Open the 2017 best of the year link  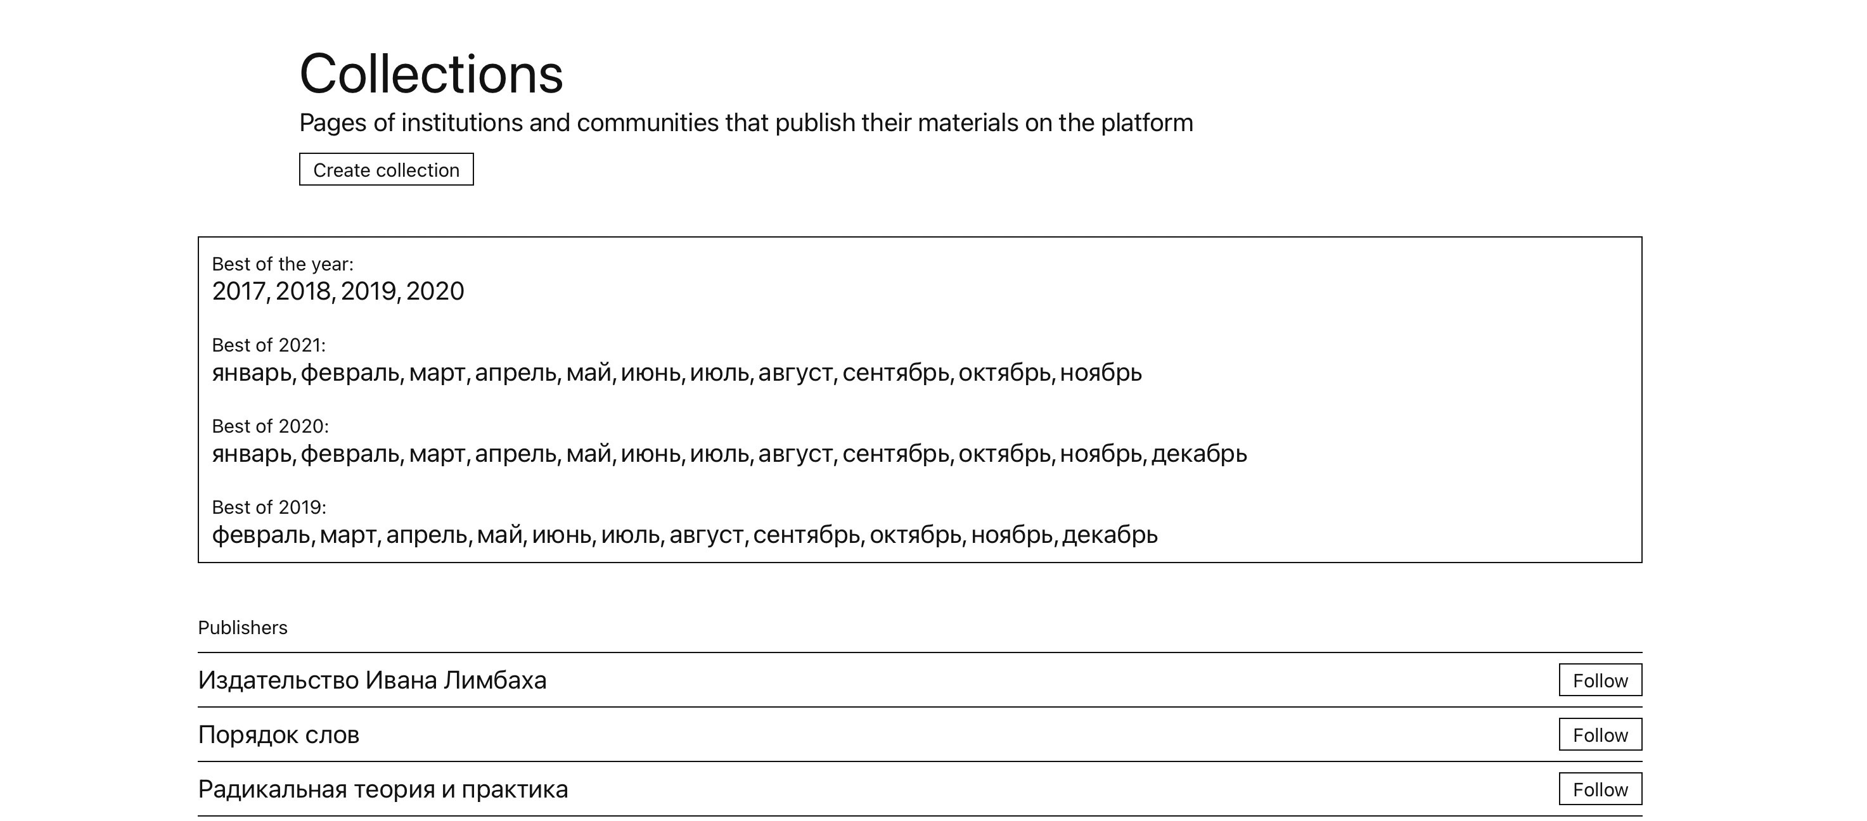coord(238,291)
